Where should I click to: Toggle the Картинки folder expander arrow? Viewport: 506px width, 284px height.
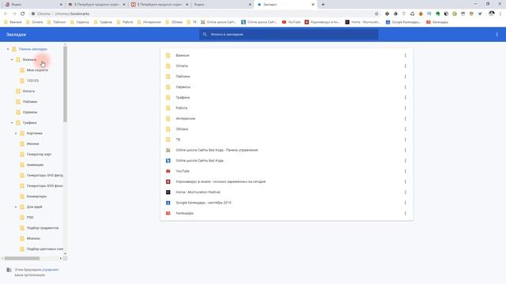pyautogui.click(x=16, y=133)
